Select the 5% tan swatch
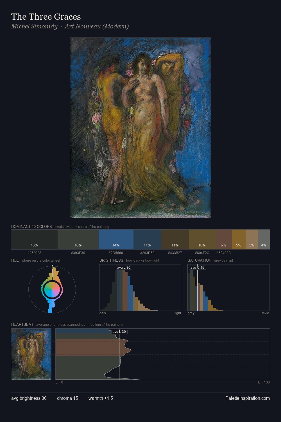This screenshot has width=281, height=422. [x=252, y=239]
